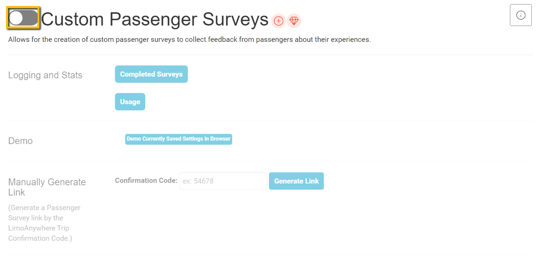The width and height of the screenshot is (538, 260).
Task: Focus the Confirmation Code input field
Action: [x=223, y=181]
